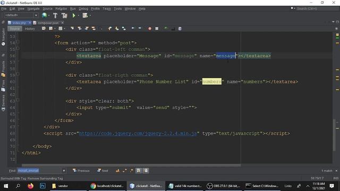Switch to composer.json editor tab
340x191 pixels.
[x=48, y=23]
